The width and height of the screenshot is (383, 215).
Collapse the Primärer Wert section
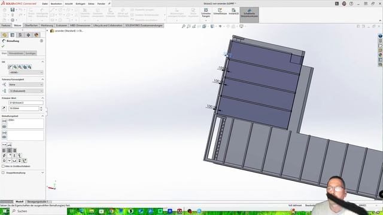42,98
